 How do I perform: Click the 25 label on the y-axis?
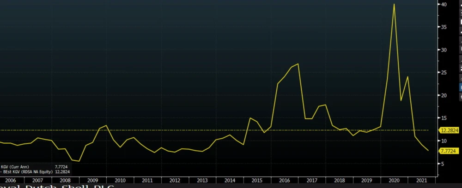[443, 72]
